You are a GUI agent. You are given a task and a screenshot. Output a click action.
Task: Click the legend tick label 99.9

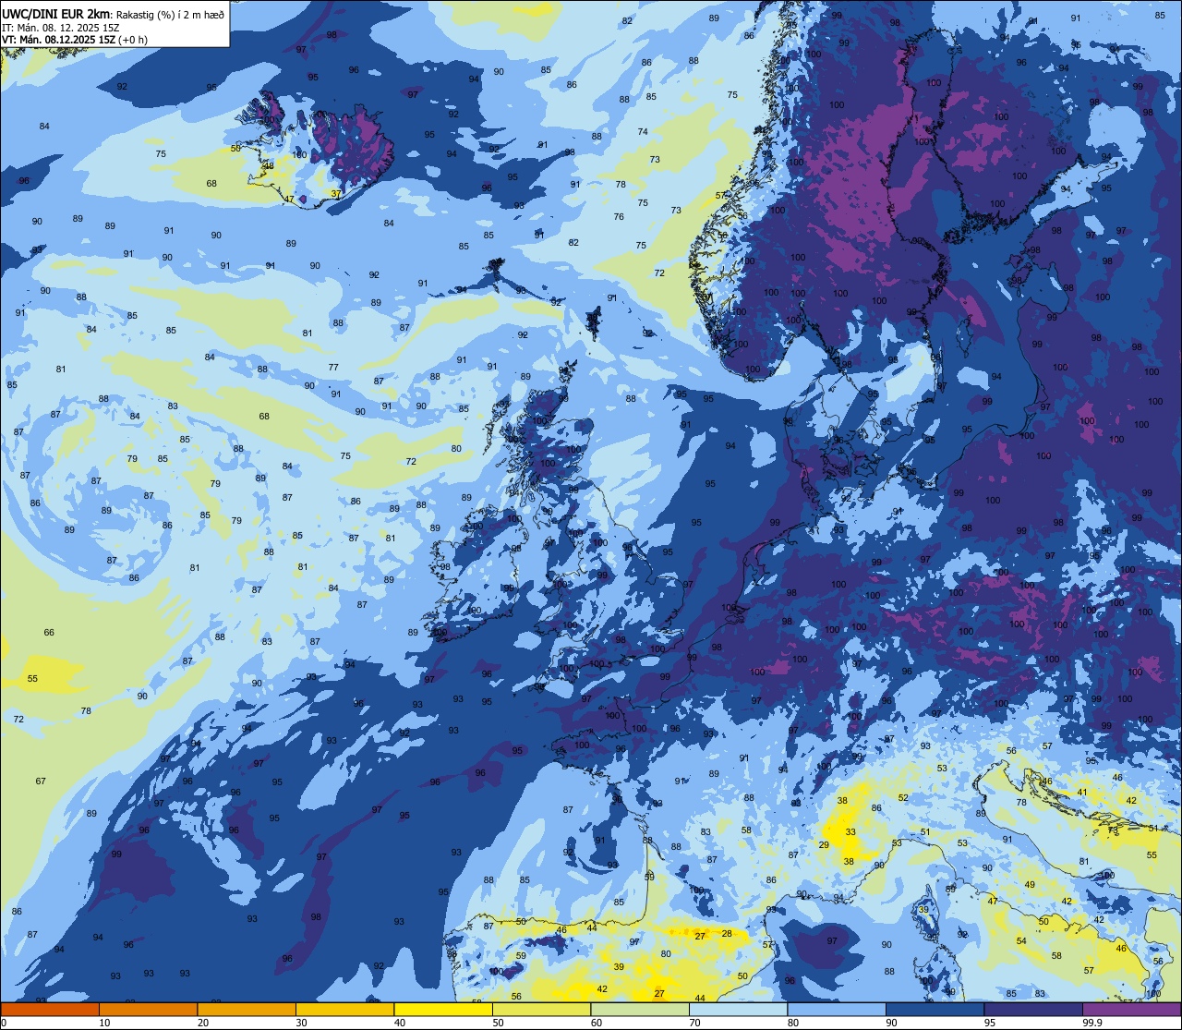coord(1092,1023)
